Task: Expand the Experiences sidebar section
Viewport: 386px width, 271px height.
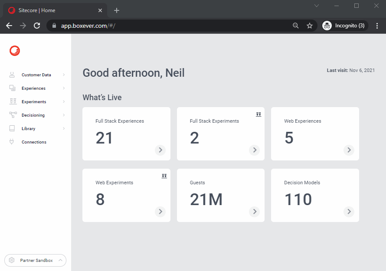Action: tap(64, 88)
